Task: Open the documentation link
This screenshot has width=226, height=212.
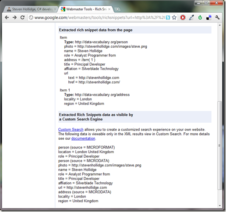Action: (83, 138)
